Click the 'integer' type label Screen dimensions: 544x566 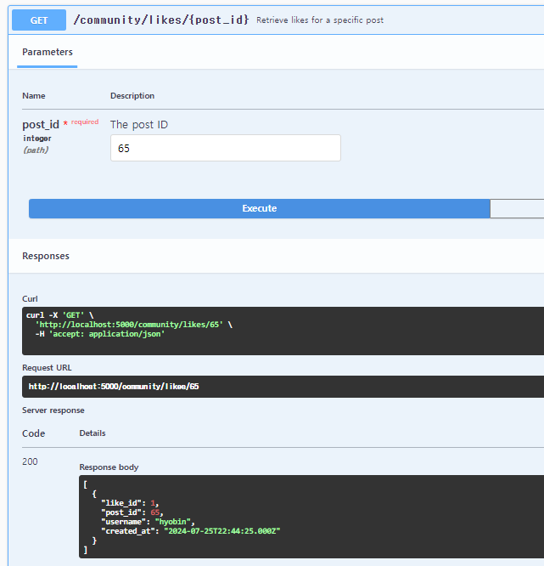[37, 139]
